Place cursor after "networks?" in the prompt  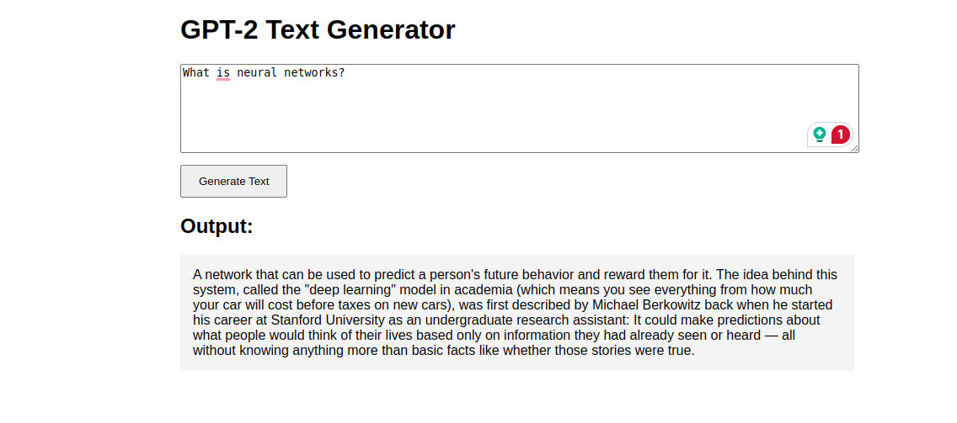(346, 73)
